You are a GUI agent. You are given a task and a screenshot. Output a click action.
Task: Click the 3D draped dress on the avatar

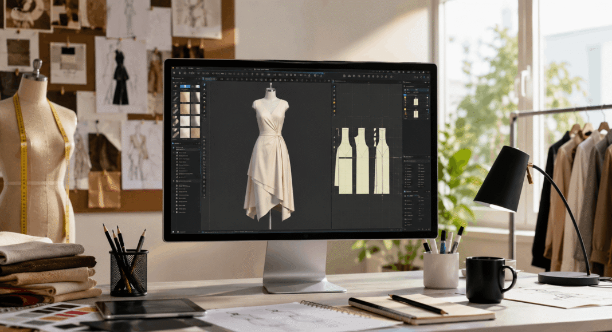coord(269,159)
